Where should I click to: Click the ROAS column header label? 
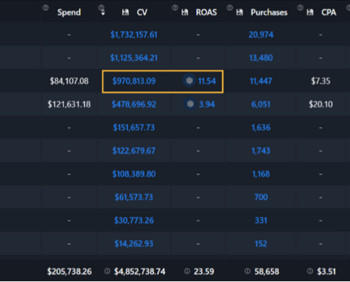[x=207, y=12]
